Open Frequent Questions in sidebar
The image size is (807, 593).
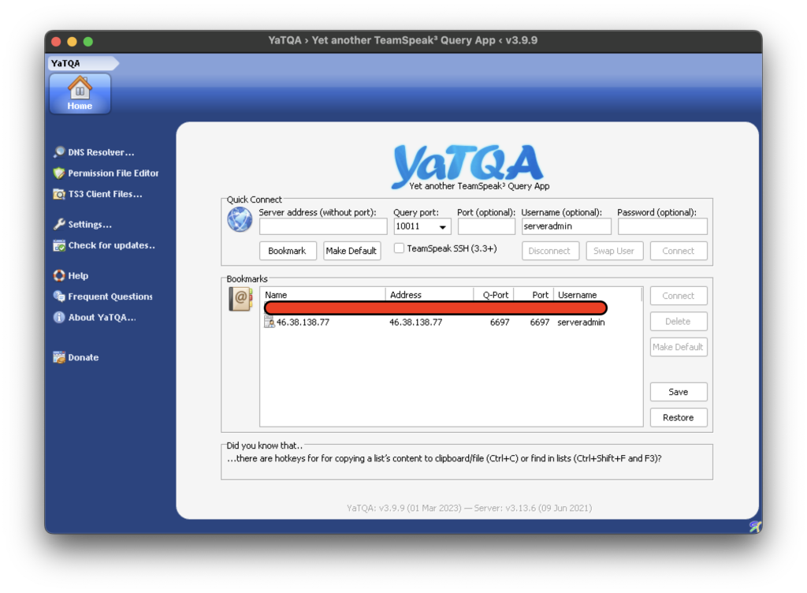[103, 296]
